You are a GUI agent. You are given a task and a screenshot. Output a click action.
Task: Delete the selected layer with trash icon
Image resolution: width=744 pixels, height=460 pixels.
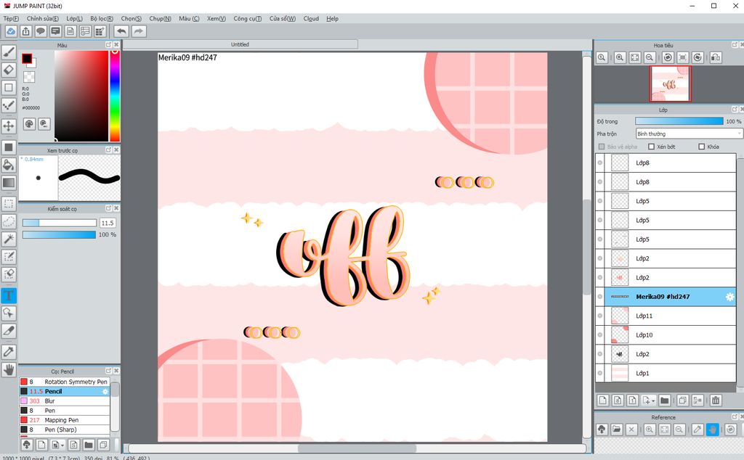716,401
